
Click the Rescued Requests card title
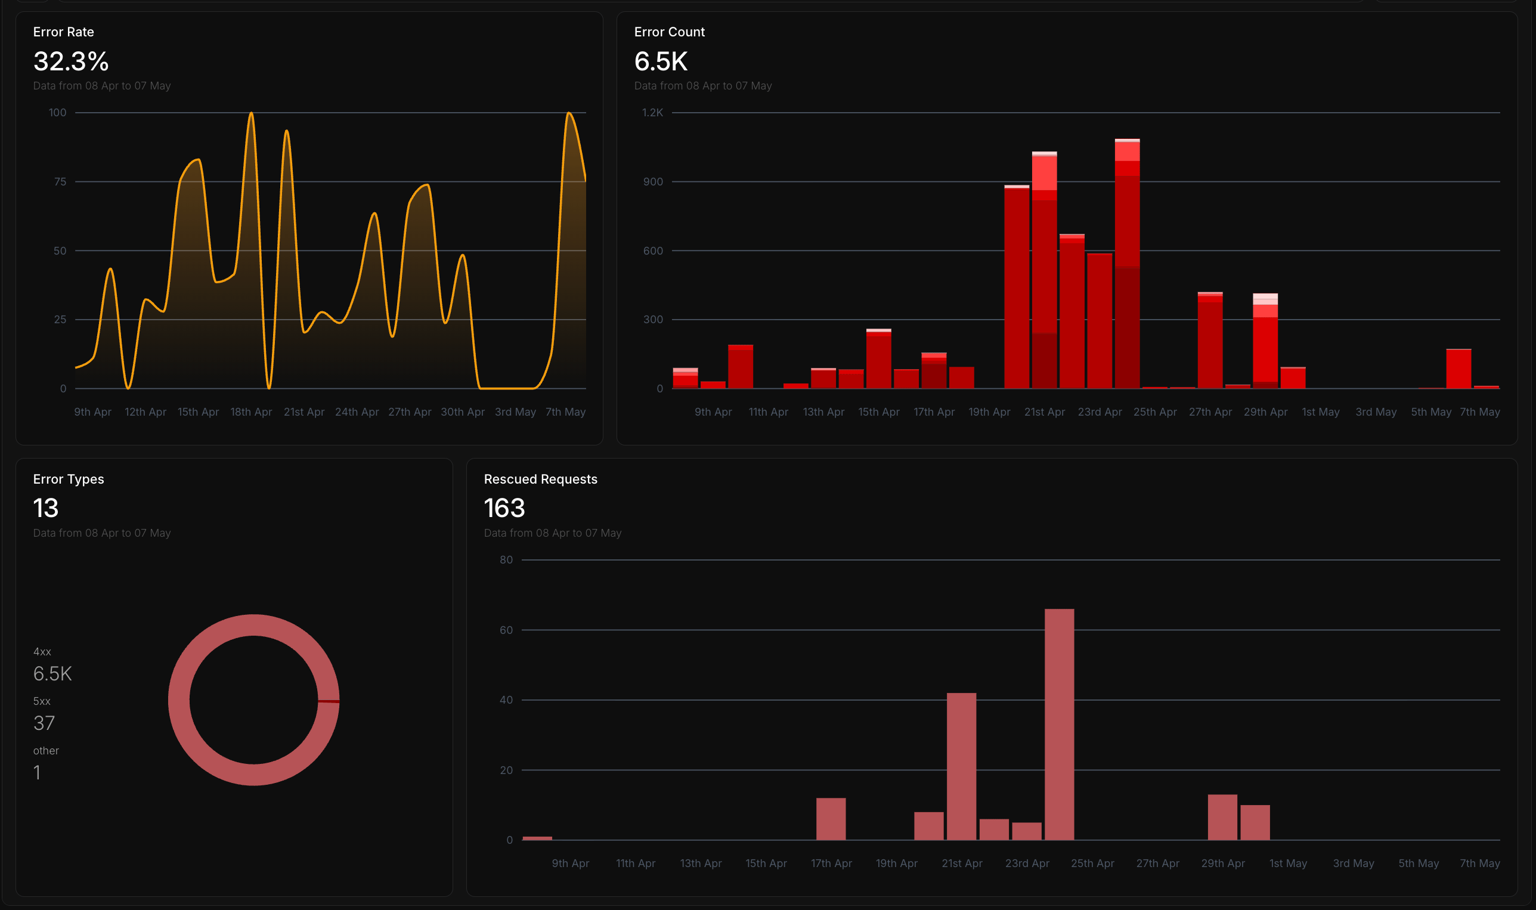click(x=541, y=479)
